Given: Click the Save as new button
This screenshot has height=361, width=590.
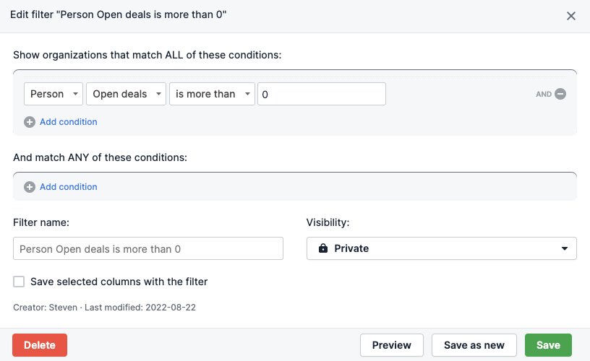Looking at the screenshot, I should [474, 345].
